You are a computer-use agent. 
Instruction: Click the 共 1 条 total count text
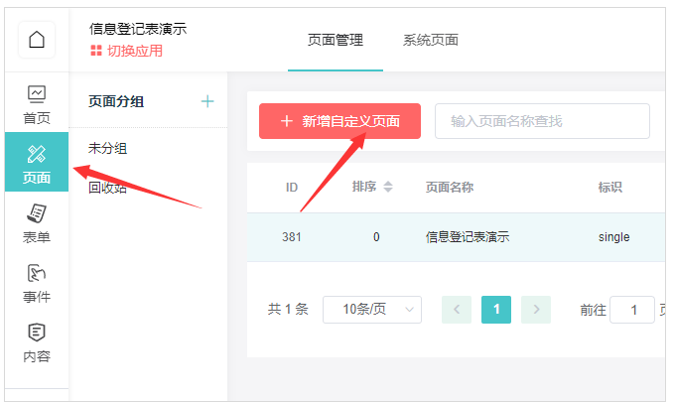[x=288, y=310]
